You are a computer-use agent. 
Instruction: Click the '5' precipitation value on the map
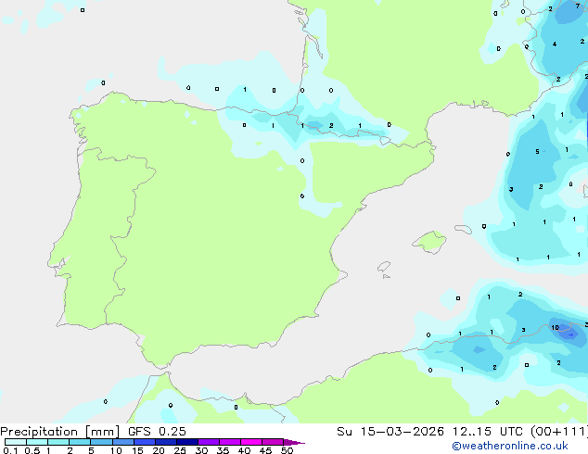point(537,151)
